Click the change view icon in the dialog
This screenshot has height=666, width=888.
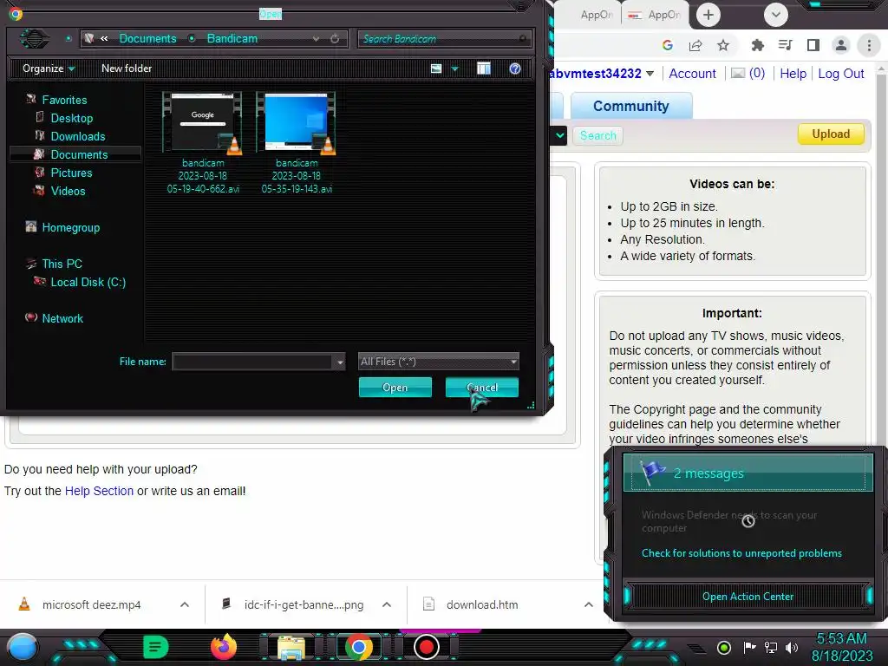(436, 69)
